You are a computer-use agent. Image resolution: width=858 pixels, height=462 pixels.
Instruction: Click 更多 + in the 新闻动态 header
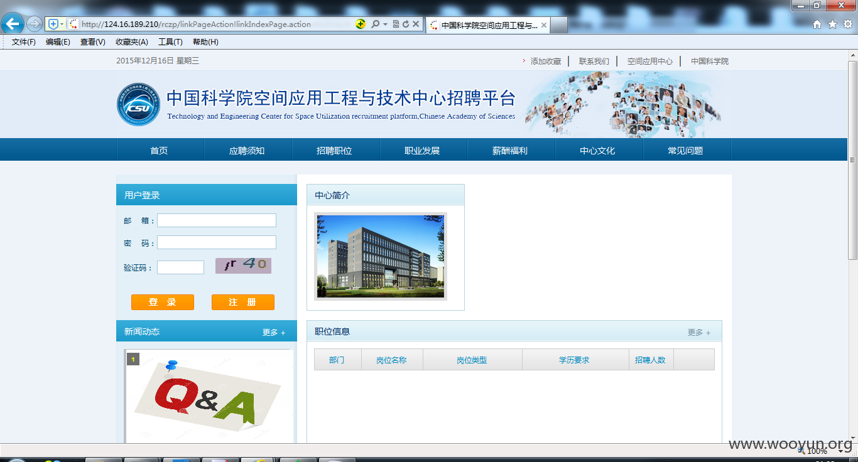coord(274,333)
